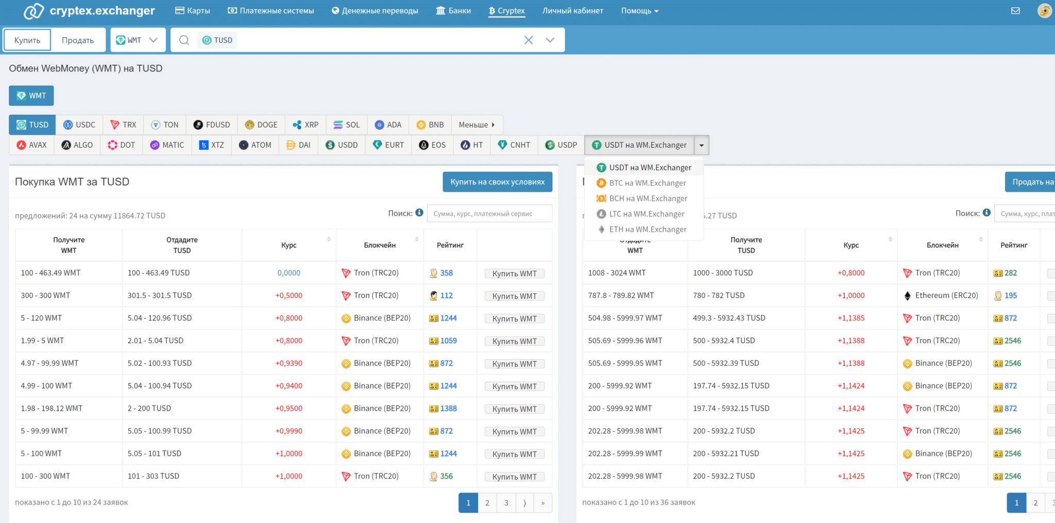Go to page 2 of buy offers
Viewport: 1055px width, 523px height.
(487, 503)
